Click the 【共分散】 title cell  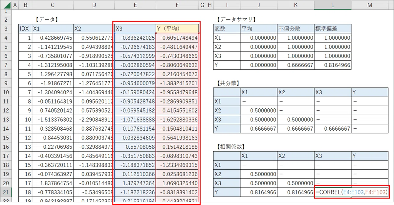click(228, 83)
